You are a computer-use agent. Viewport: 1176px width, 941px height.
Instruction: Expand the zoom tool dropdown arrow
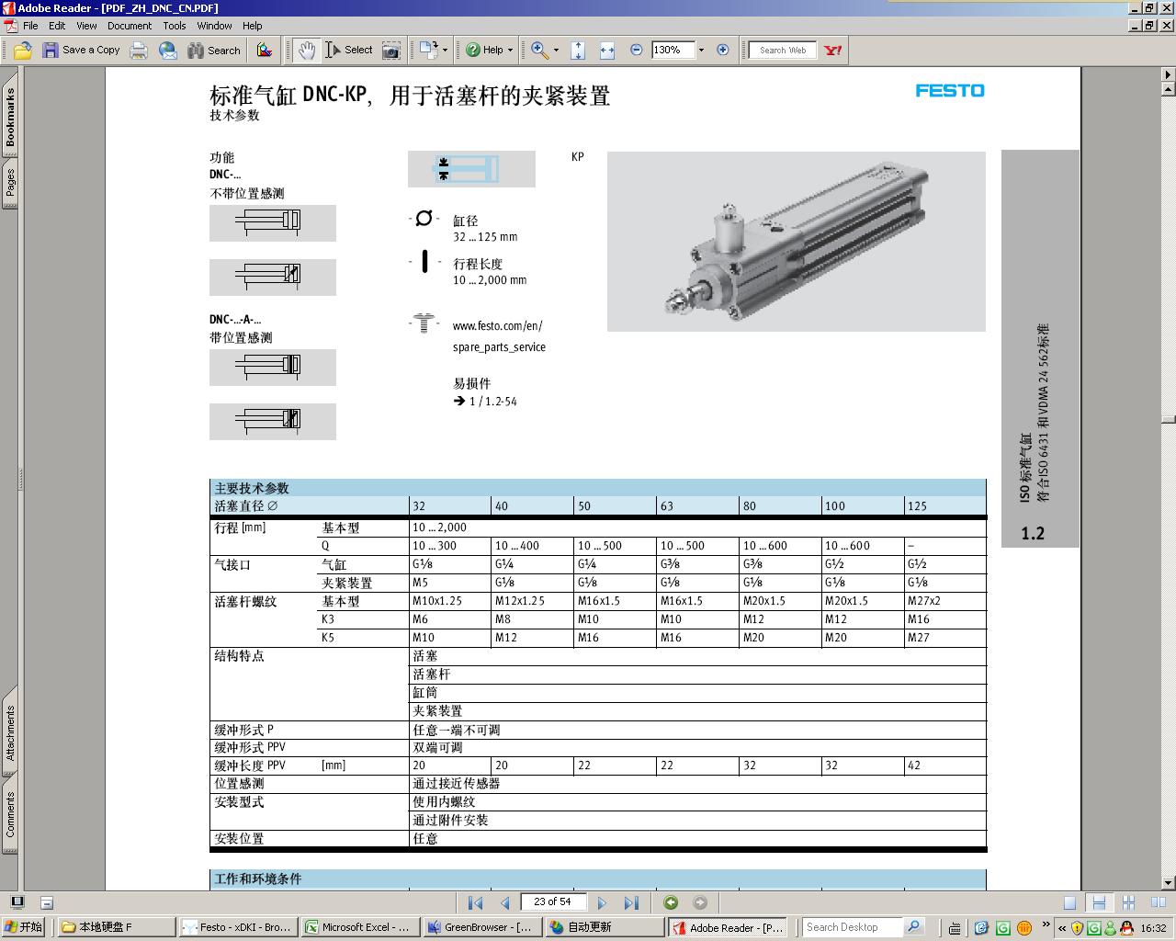coord(556,51)
